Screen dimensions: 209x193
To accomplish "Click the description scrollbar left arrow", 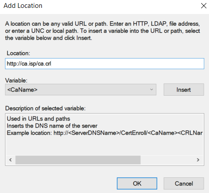I will 10,160.
